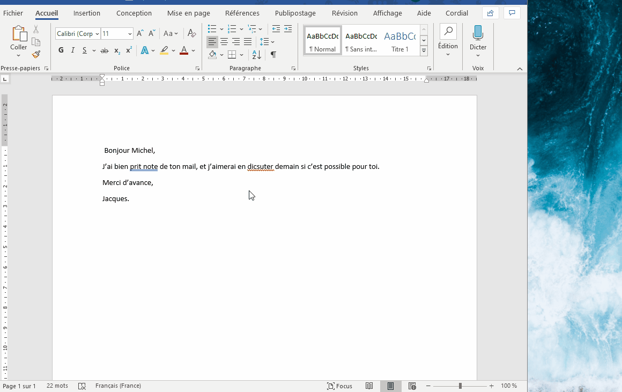622x392 pixels.
Task: Click the Focus mode button
Action: click(x=340, y=386)
